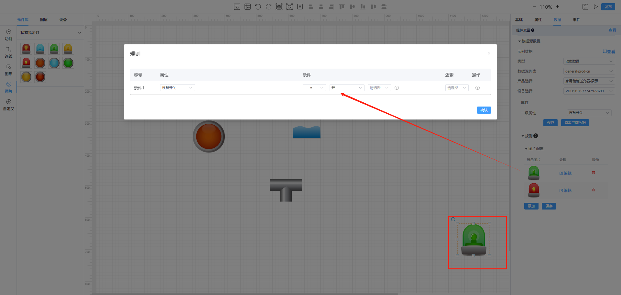Add another condition with the plus icon beside the condition dropdowns
This screenshot has width=621, height=295.
coord(397,88)
